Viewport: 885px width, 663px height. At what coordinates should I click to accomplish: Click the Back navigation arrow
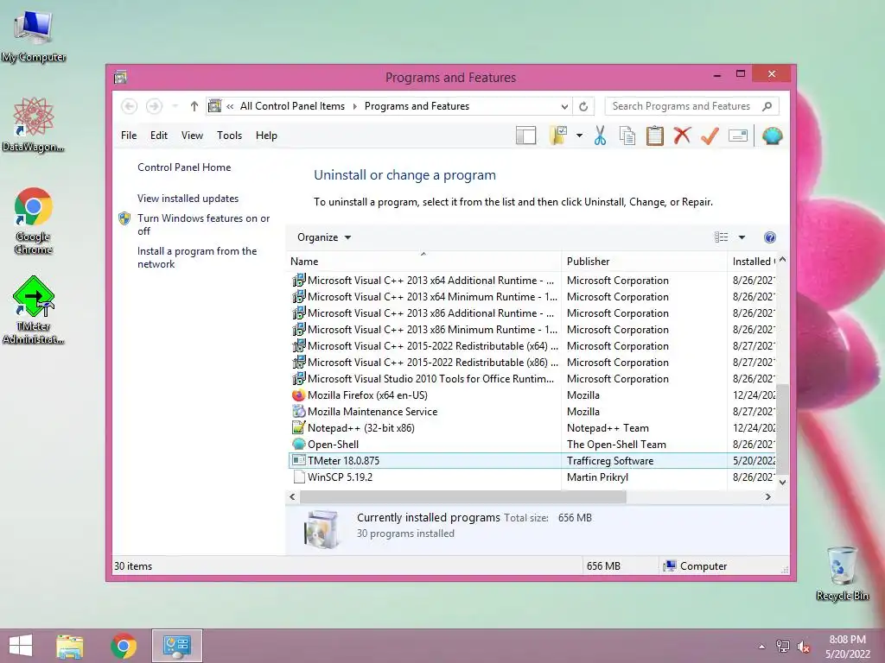[x=130, y=106]
